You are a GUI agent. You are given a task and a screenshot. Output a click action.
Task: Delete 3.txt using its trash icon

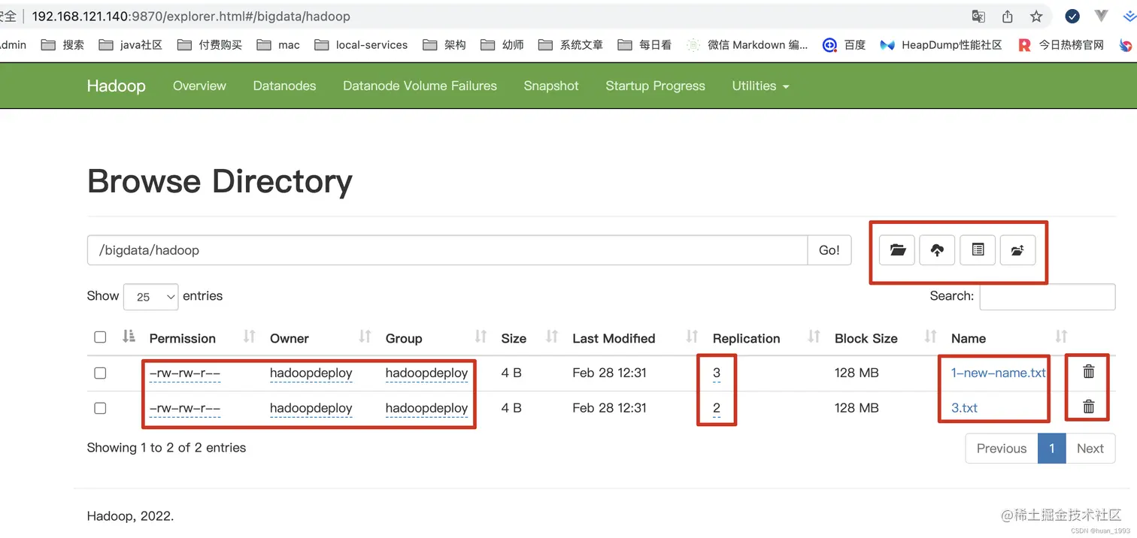[x=1088, y=407]
